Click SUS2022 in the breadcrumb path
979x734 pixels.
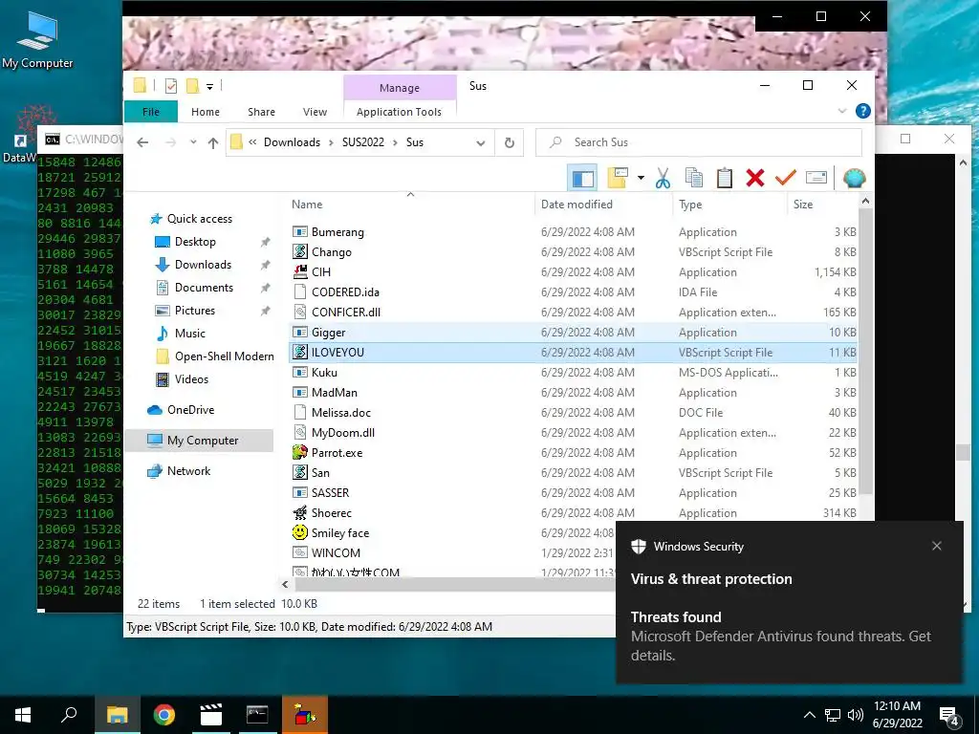(x=363, y=142)
